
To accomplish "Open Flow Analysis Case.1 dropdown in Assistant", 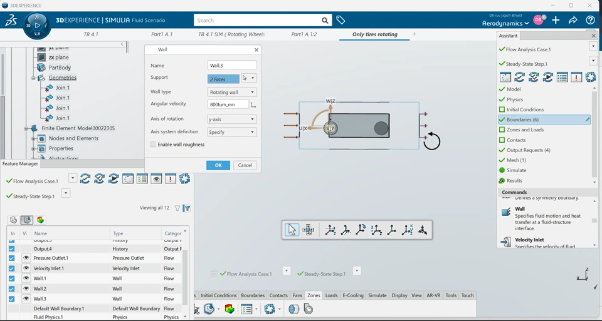I will coord(593,46).
